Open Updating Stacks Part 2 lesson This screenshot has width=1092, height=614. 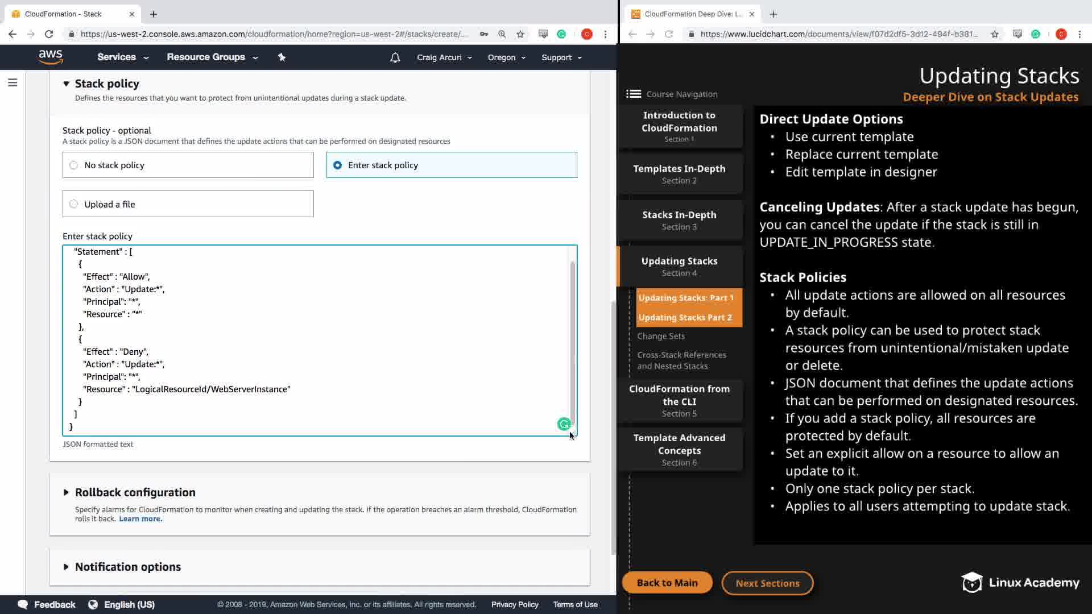coord(685,317)
